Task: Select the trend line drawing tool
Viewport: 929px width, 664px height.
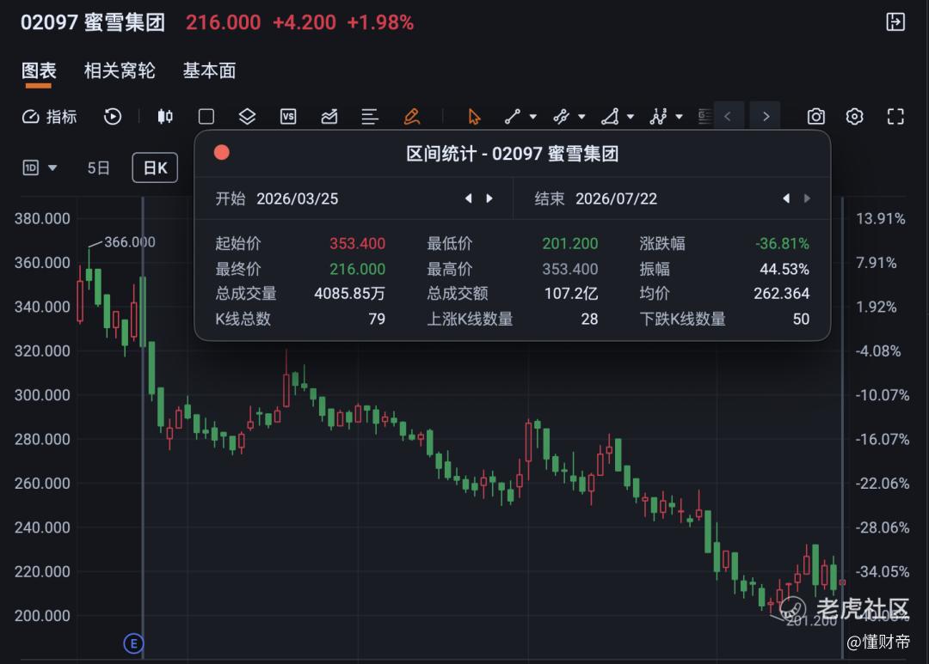Action: [513, 117]
